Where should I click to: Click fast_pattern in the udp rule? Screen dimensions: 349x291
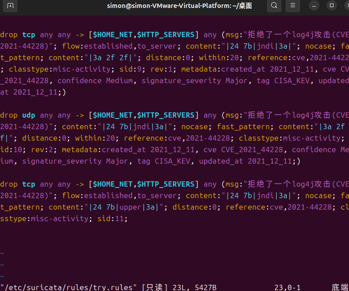click(x=243, y=127)
